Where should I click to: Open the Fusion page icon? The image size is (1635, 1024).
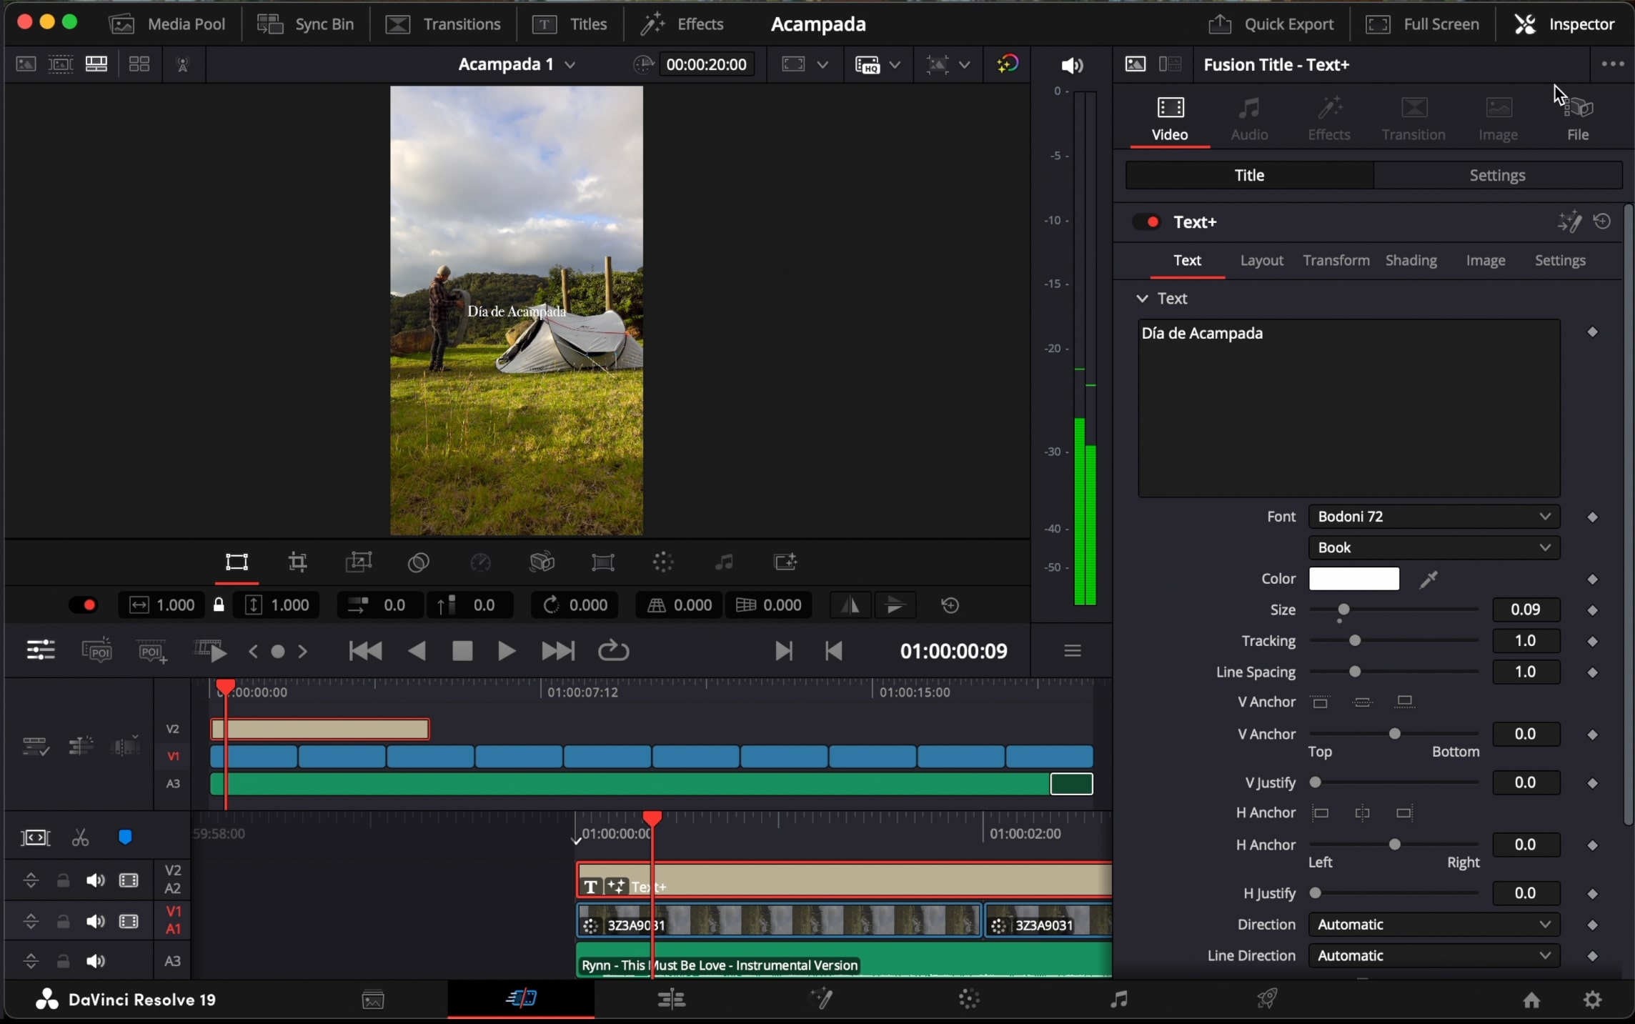pos(821,998)
